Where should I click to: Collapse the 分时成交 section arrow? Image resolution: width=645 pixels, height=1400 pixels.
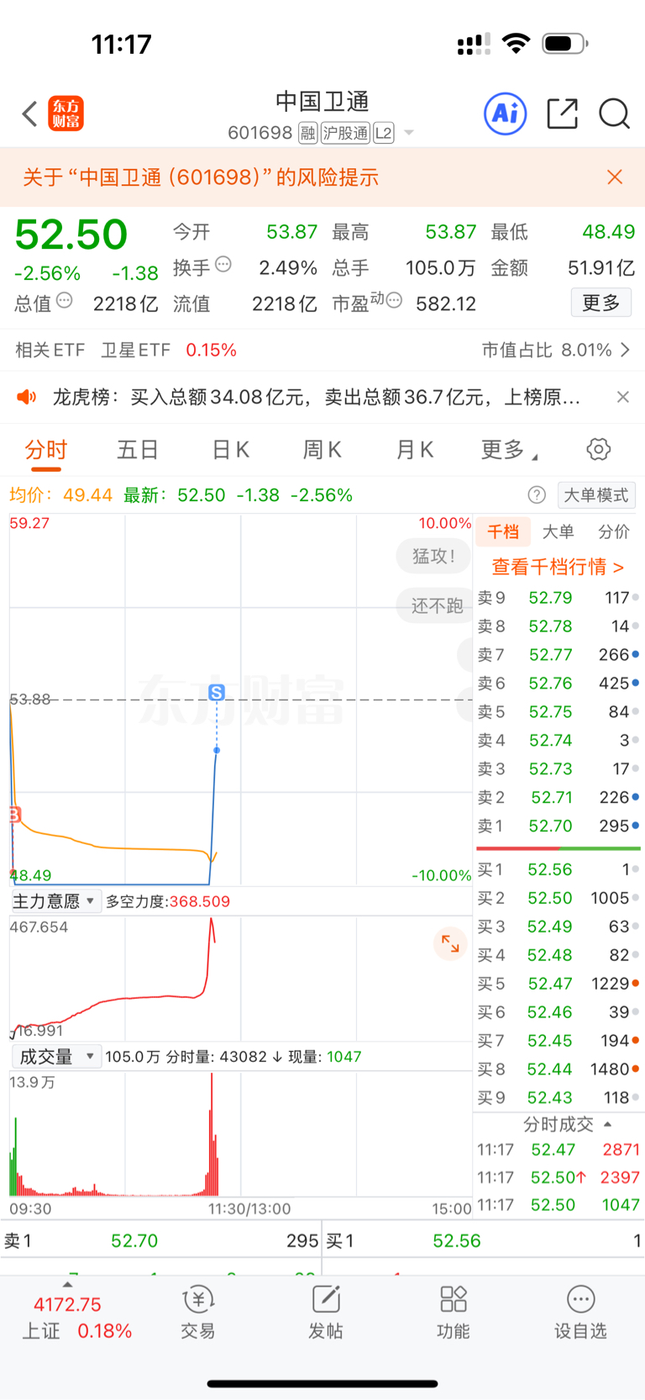point(607,1124)
